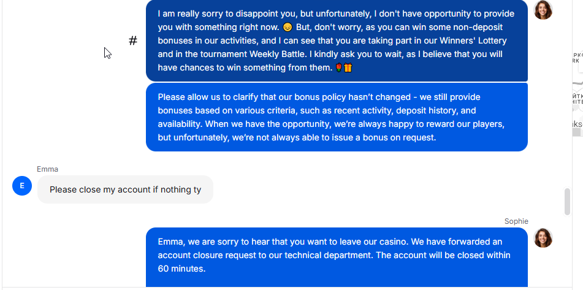Click Emma's blue "E" avatar circle
Screen dimensions: 583x290
(x=22, y=185)
